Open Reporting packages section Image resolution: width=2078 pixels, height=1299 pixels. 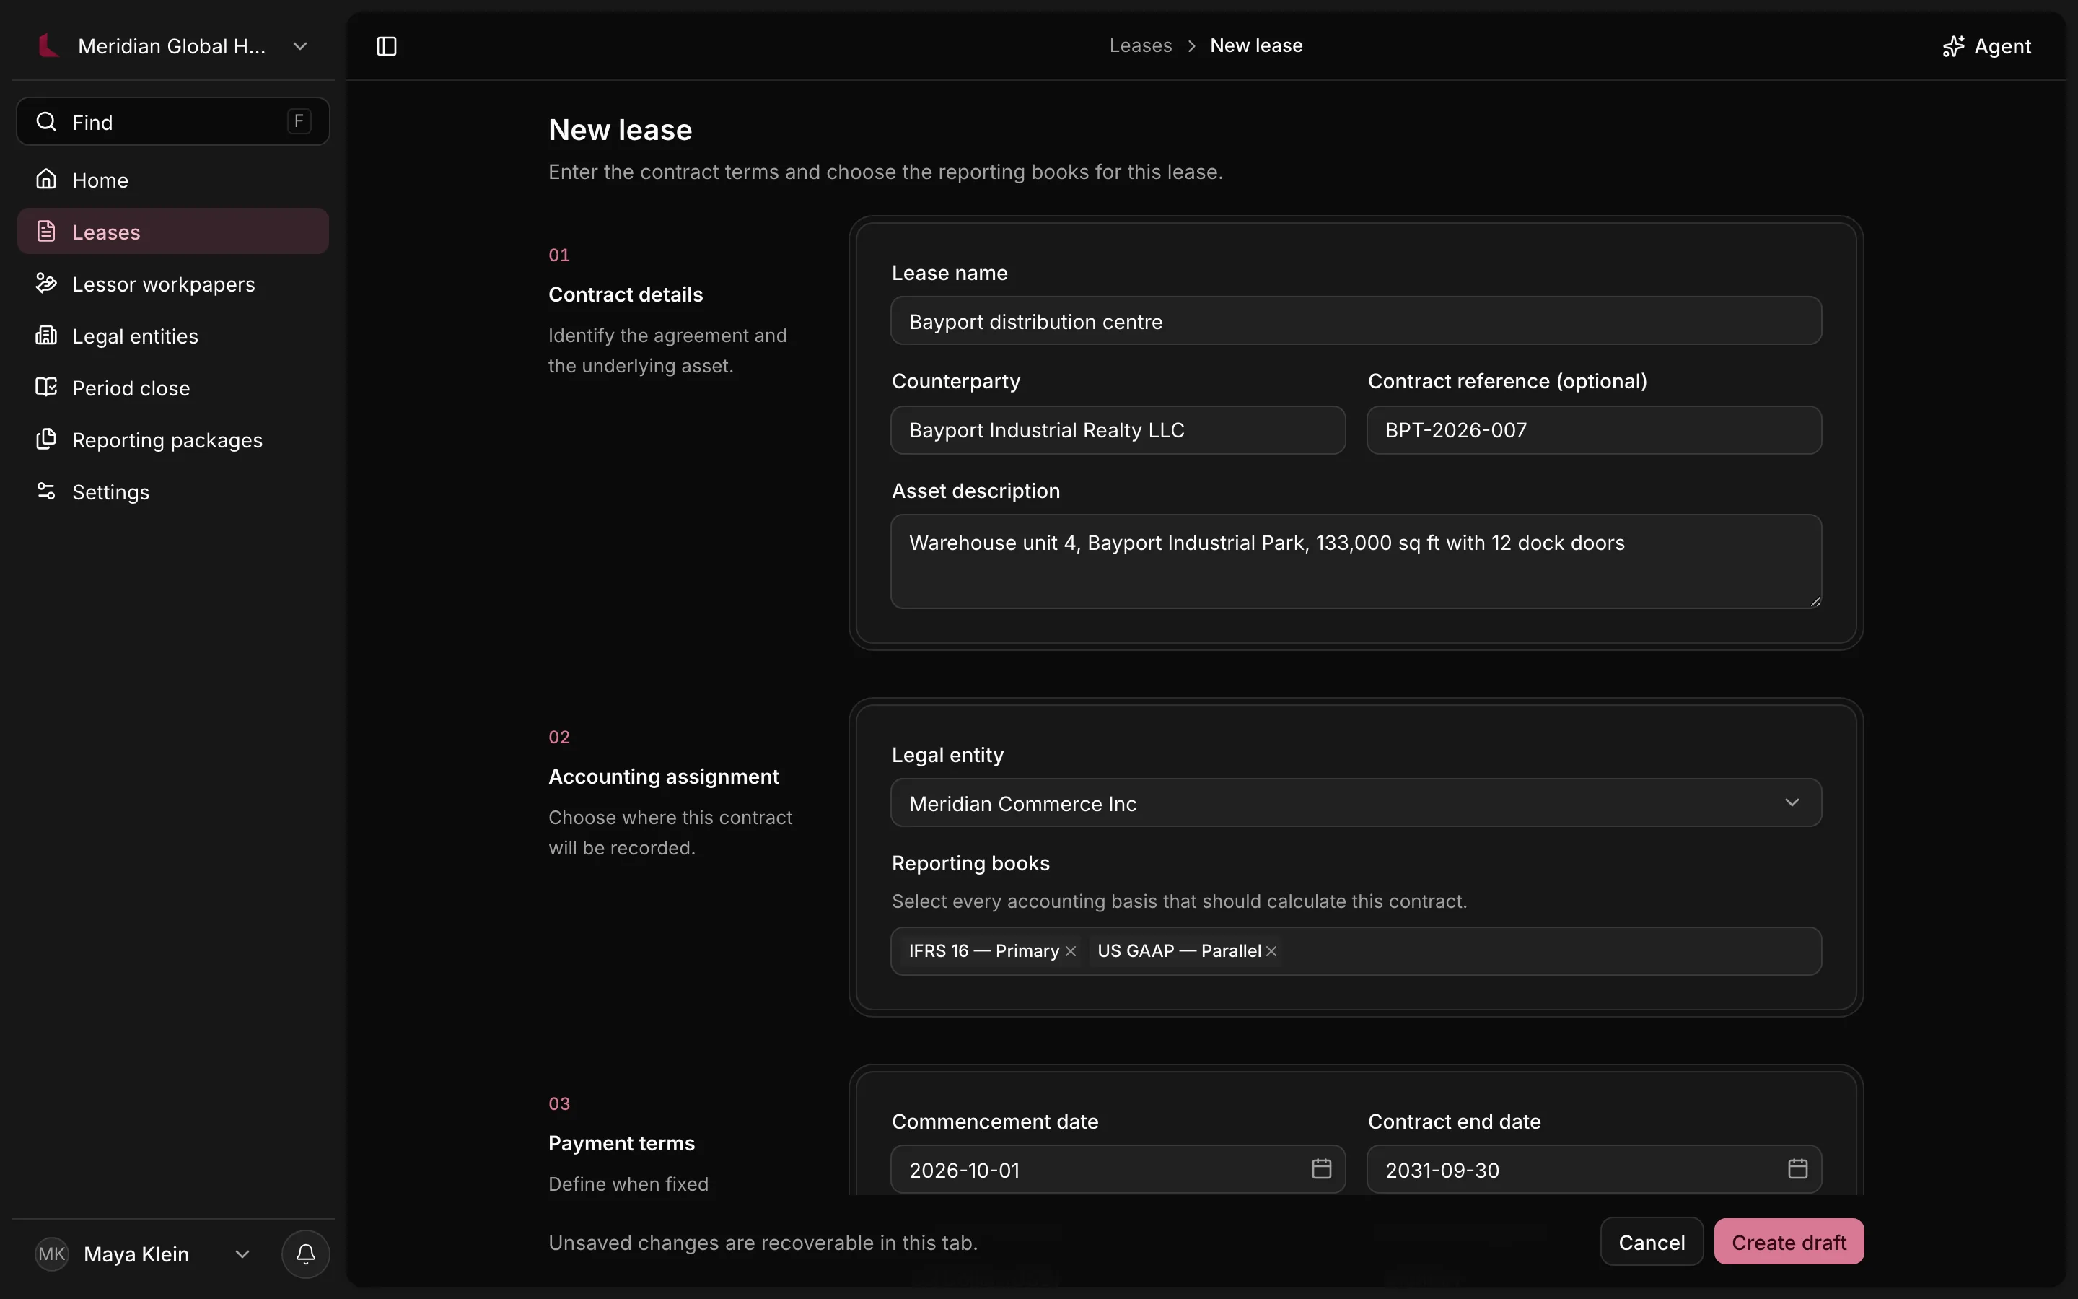coord(172,440)
